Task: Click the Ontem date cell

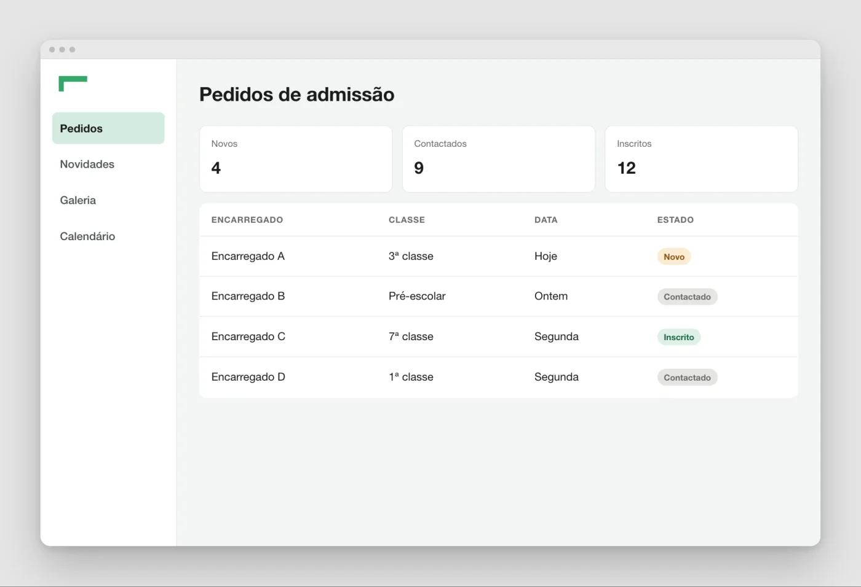Action: pyautogui.click(x=551, y=296)
